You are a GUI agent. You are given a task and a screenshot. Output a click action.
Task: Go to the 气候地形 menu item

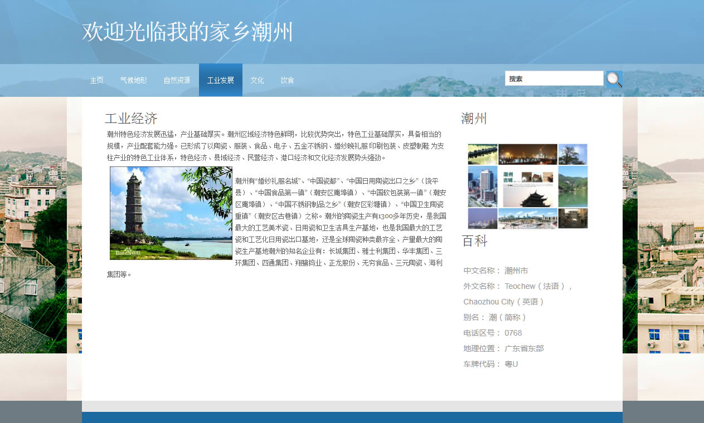(134, 80)
